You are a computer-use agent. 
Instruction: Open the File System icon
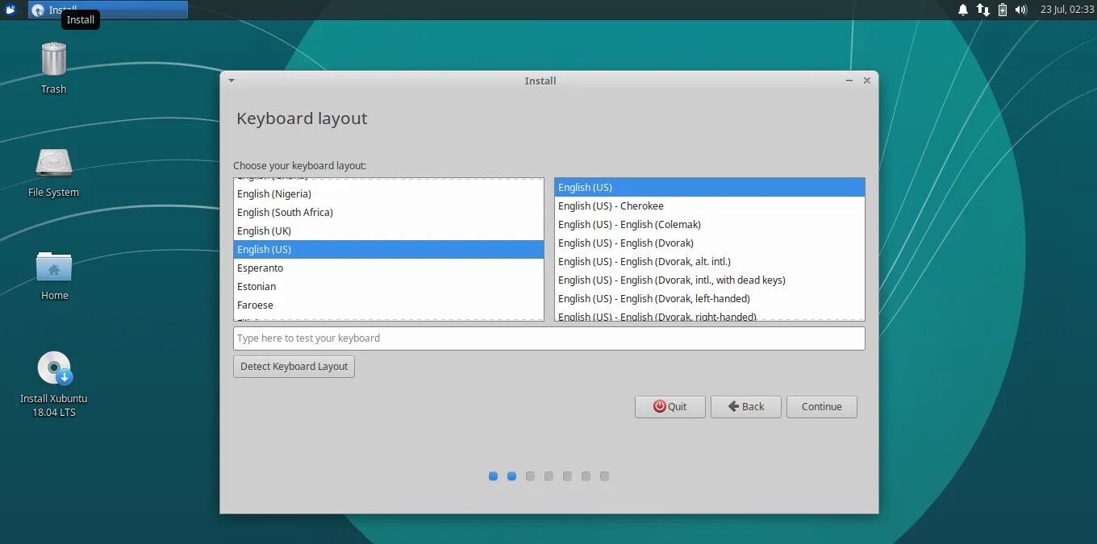[53, 165]
